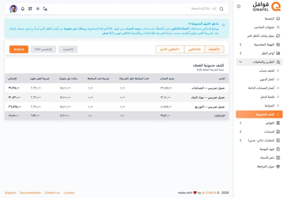This screenshot has width=285, height=198.
Task: Click الإجمالي column header
Action: (x=12, y=79)
